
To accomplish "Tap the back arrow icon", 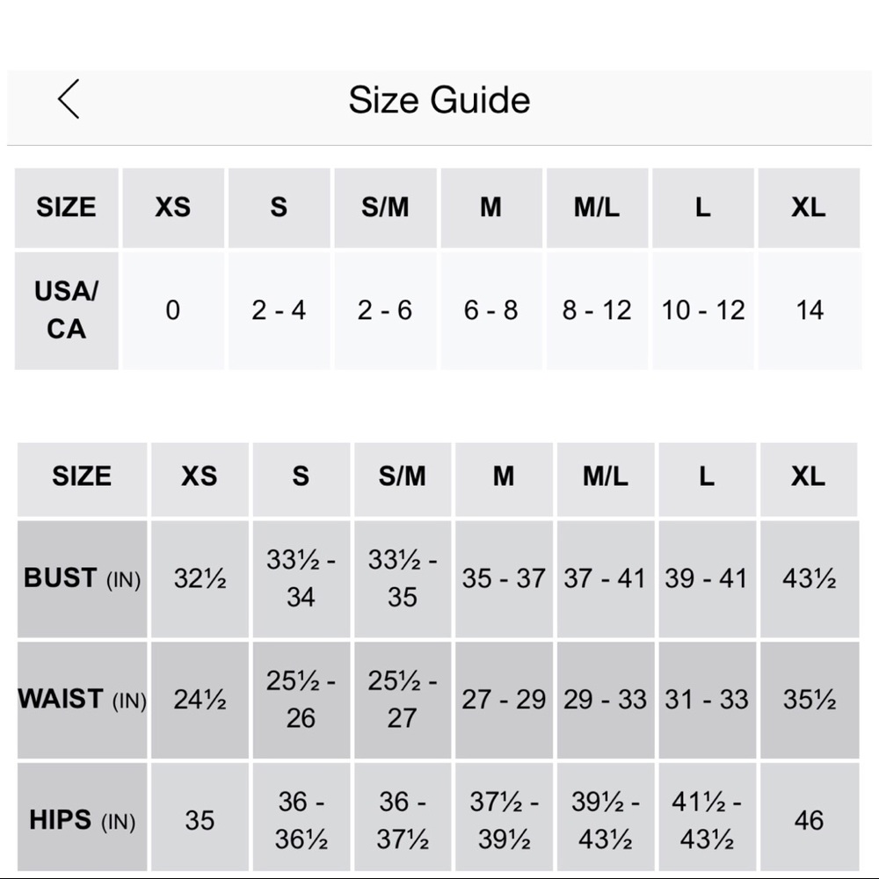I will coord(69,99).
